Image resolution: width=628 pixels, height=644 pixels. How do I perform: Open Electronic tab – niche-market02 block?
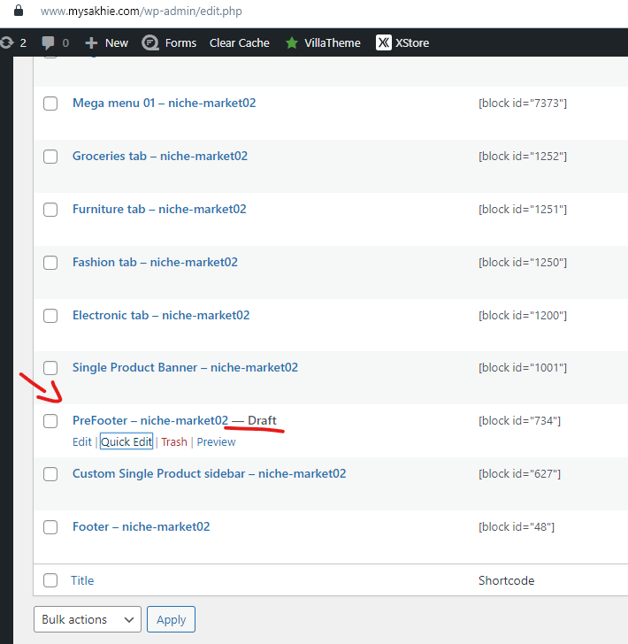pyautogui.click(x=161, y=315)
